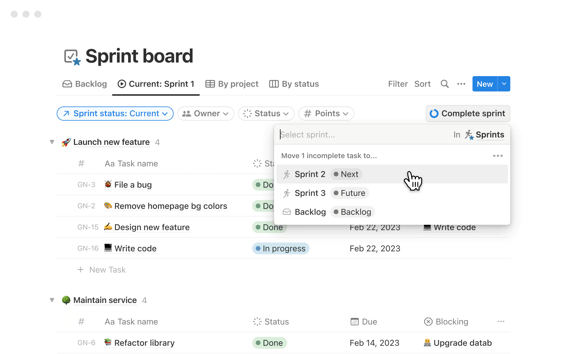Click the rocket icon on Launch new feature
The height and width of the screenshot is (354, 567).
coord(66,142)
